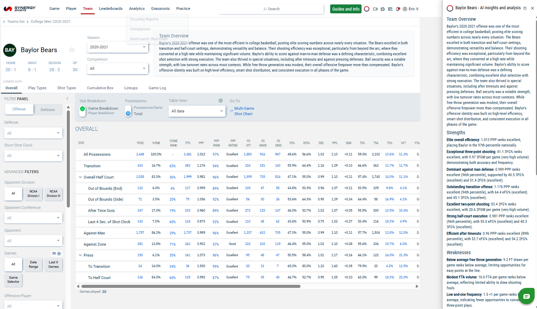Open the Leaderboards menu

pos(111,9)
